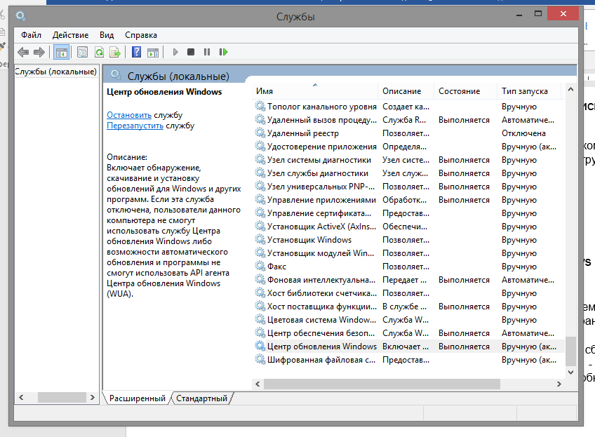
Task: Open the Файл menu
Action: coord(31,35)
